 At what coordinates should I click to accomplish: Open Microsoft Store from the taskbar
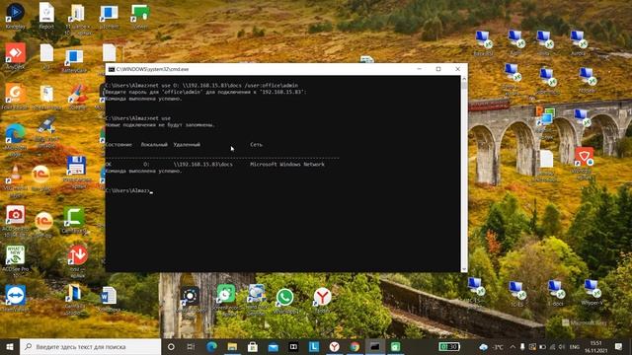click(253, 346)
